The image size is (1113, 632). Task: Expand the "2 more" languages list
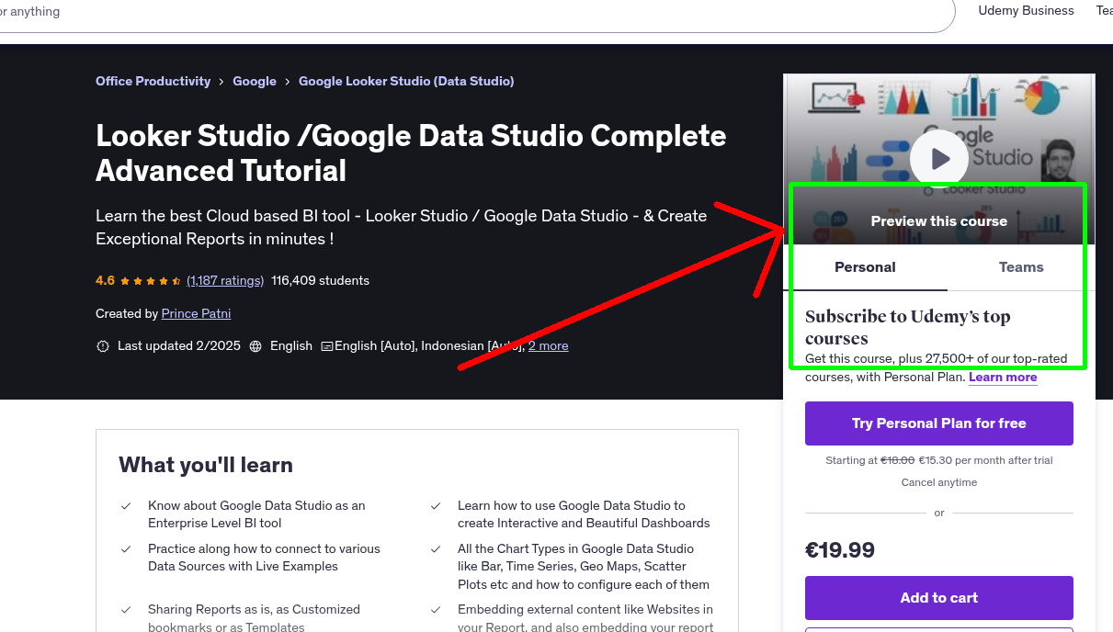point(548,346)
